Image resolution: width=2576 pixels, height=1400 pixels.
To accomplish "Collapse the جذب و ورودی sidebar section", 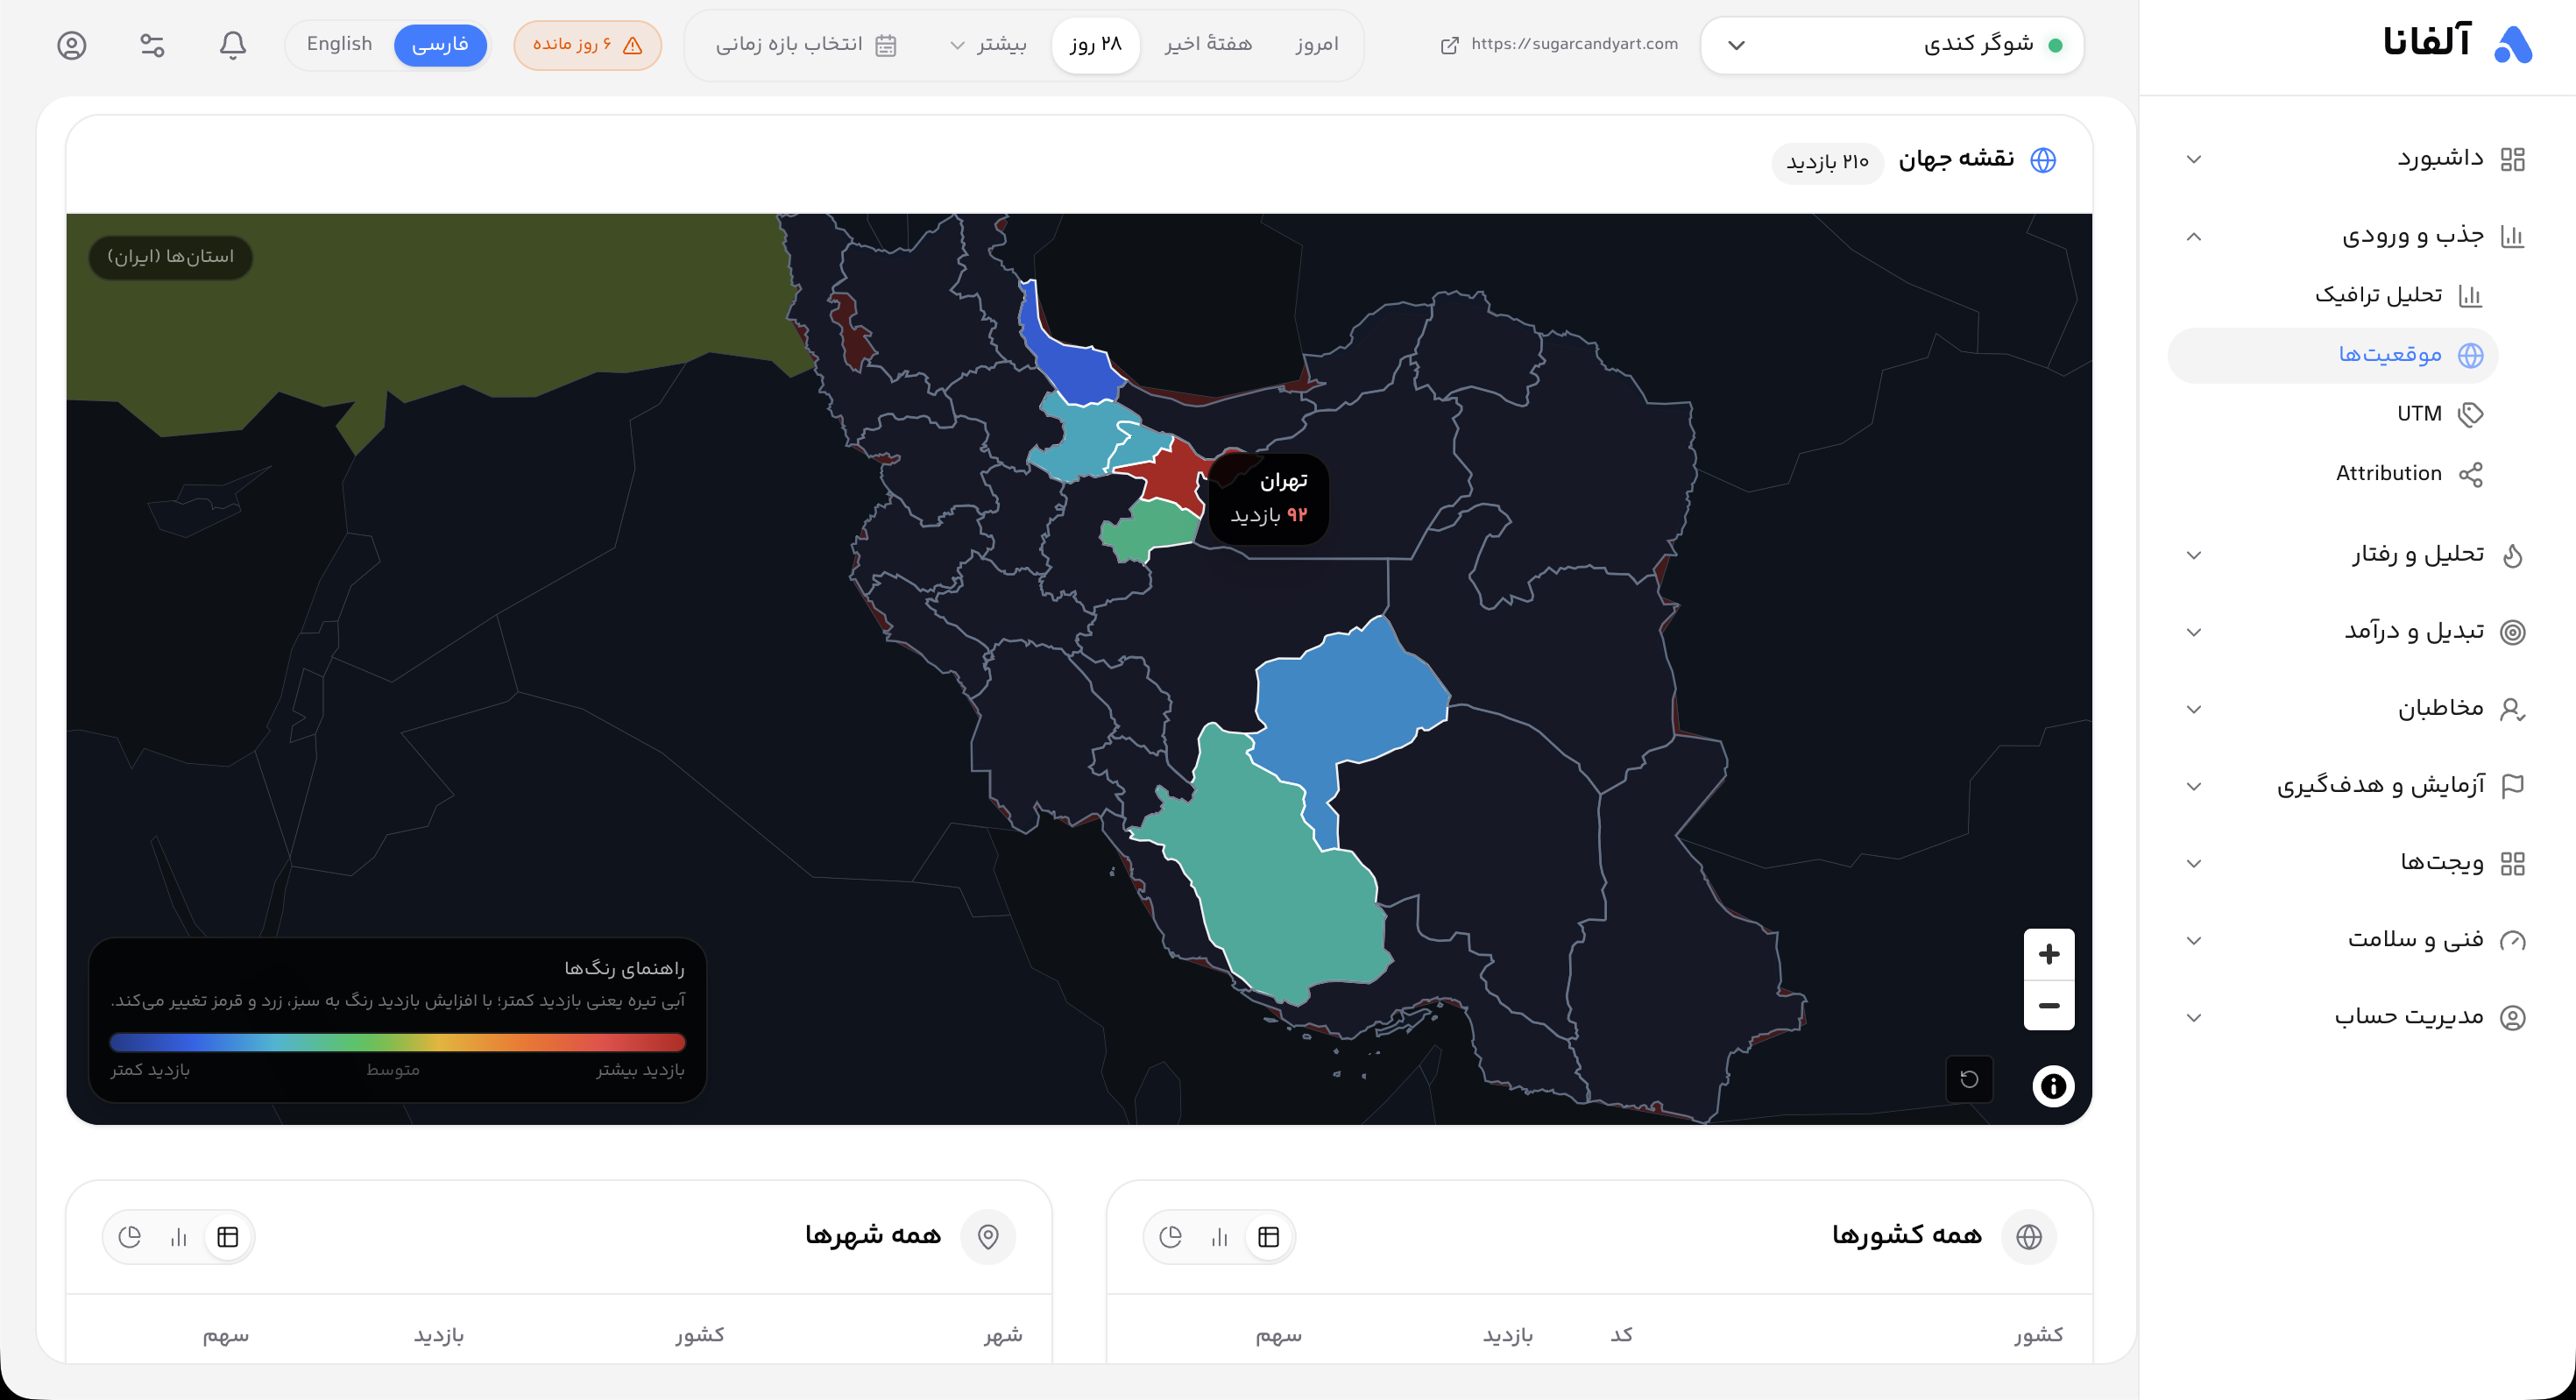I will (2357, 236).
